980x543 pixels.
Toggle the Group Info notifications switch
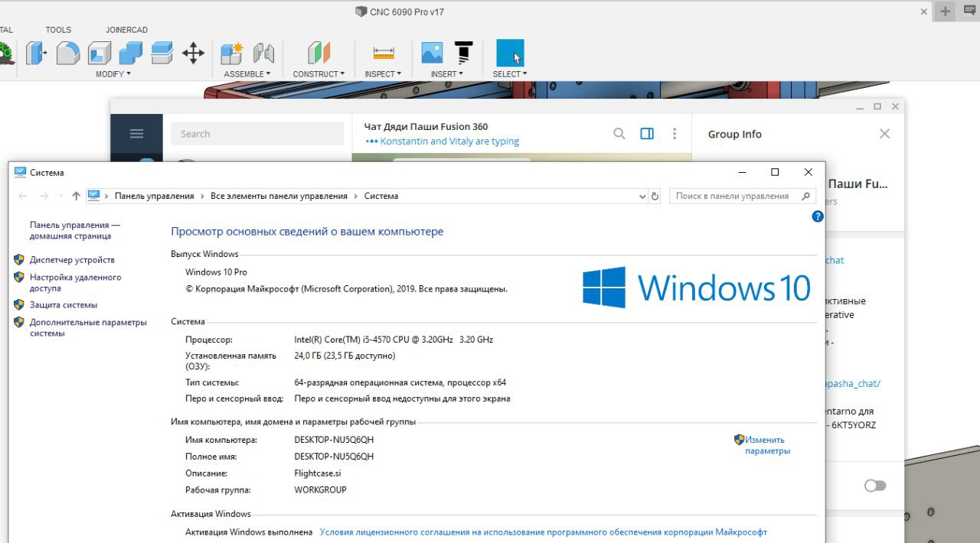(x=875, y=486)
